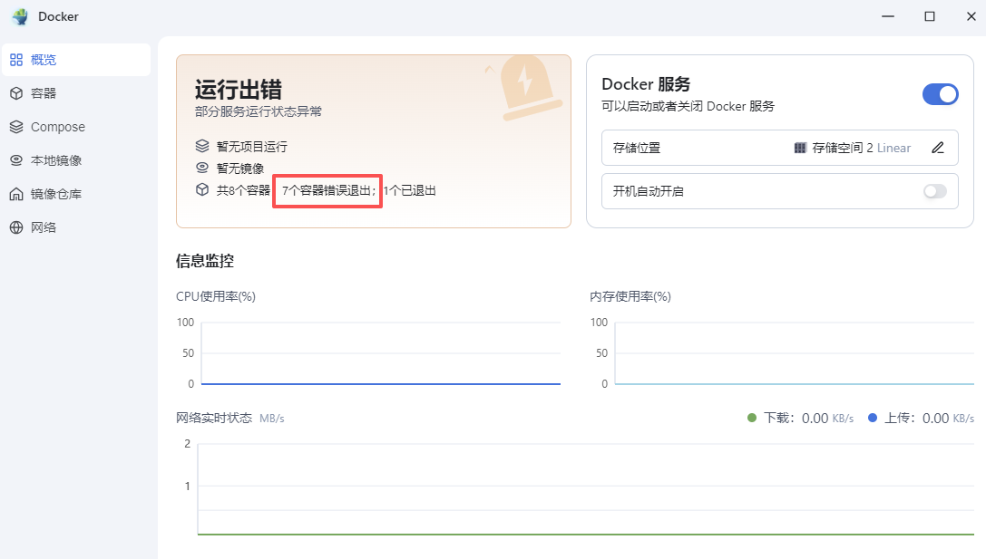
Task: Click 暂无镜像 status text
Action: pos(240,169)
